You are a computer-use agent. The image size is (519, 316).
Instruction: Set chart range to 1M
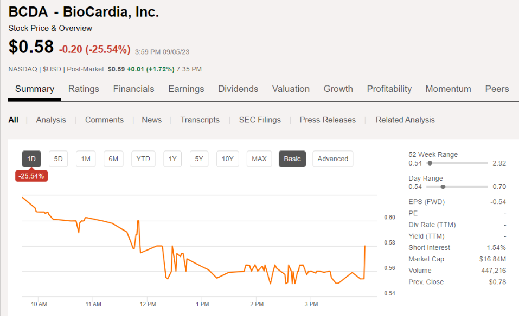[x=86, y=159]
